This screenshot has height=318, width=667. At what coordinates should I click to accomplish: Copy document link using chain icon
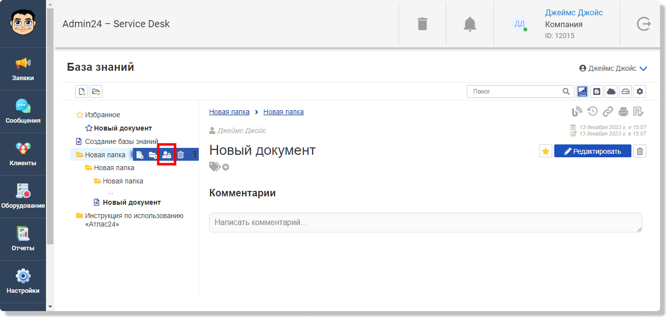tap(608, 111)
